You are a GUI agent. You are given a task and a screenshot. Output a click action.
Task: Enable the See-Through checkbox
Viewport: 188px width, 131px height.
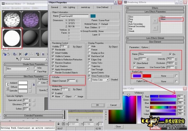89,69
